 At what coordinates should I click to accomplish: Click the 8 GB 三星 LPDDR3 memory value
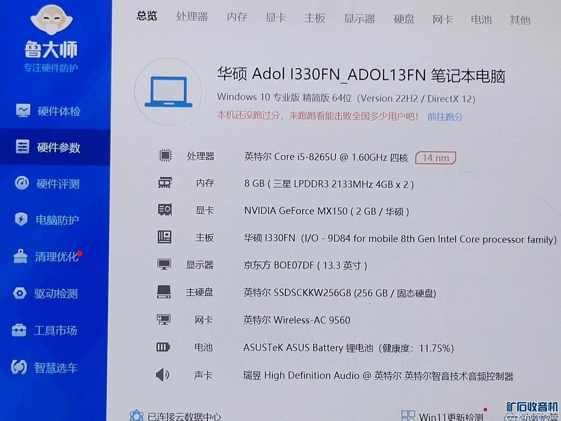(329, 184)
